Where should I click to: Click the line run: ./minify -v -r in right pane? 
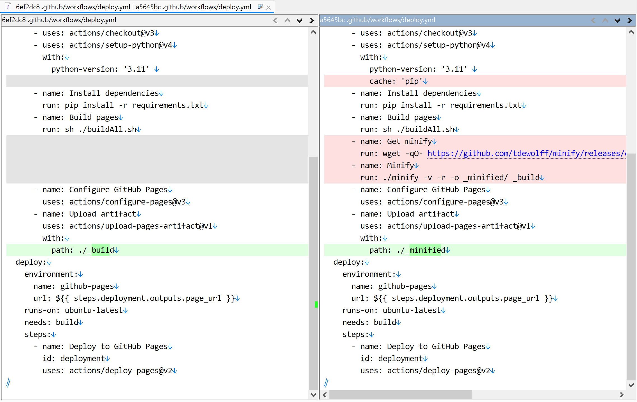475,178
